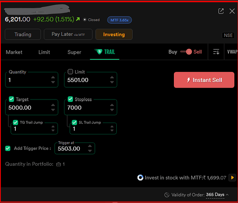This screenshot has height=203, width=238.
Task: Click the validity clock icon
Action: (167, 195)
